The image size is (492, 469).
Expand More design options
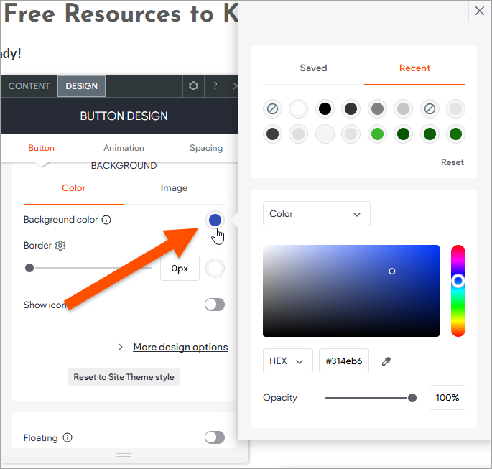point(180,347)
